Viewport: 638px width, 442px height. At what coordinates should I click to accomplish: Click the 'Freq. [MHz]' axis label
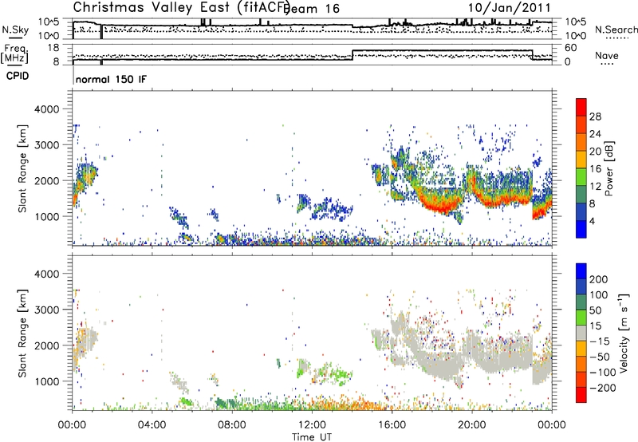click(14, 54)
